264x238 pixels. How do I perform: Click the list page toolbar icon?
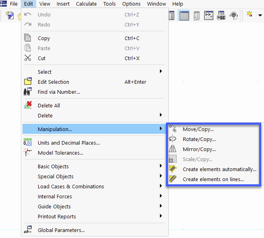(172, 16)
